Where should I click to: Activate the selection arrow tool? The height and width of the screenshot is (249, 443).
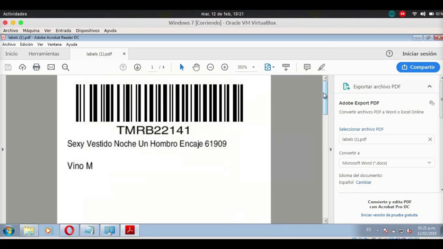(x=182, y=67)
